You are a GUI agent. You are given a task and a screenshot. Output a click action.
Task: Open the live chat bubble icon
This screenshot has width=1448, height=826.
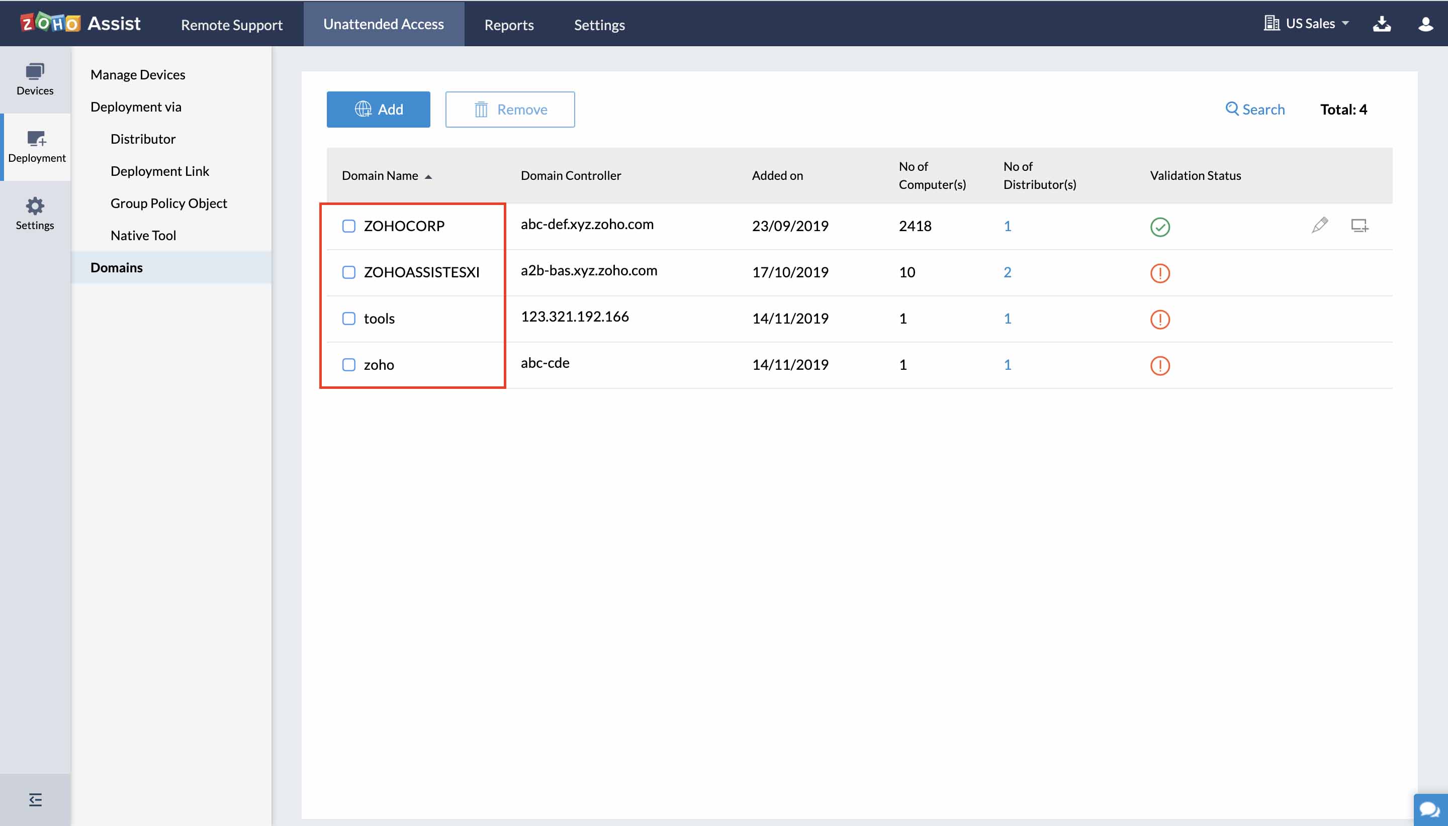click(x=1430, y=809)
